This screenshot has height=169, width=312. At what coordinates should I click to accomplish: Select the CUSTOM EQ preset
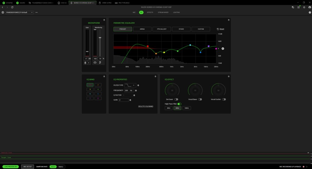coord(201,29)
